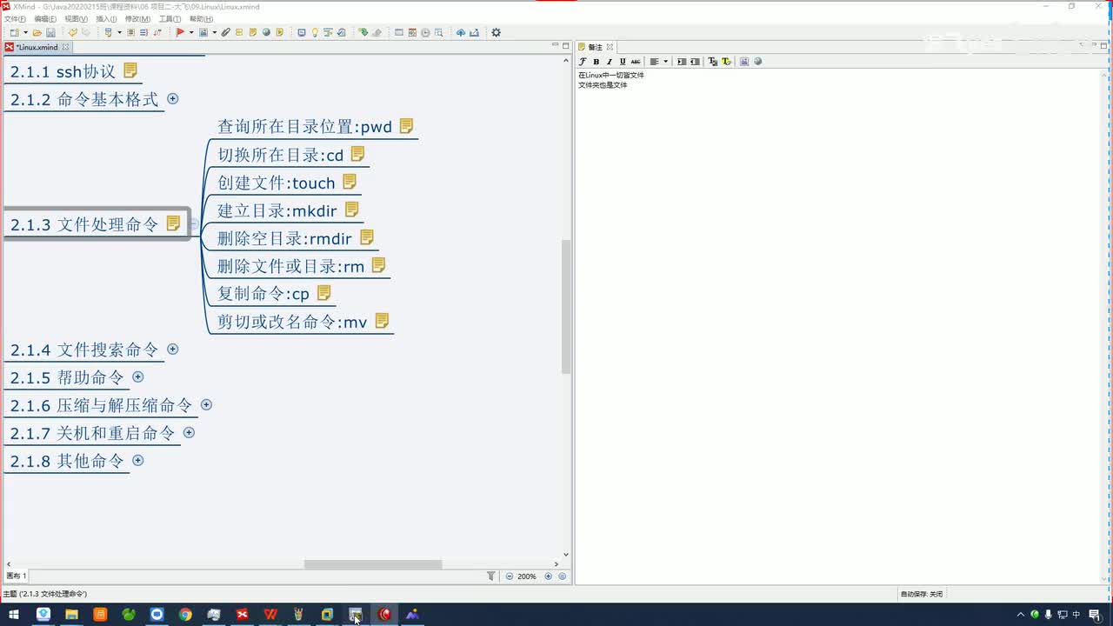Open the Insert topic dropdown arrow
The height and width of the screenshot is (626, 1113).
[x=119, y=33]
